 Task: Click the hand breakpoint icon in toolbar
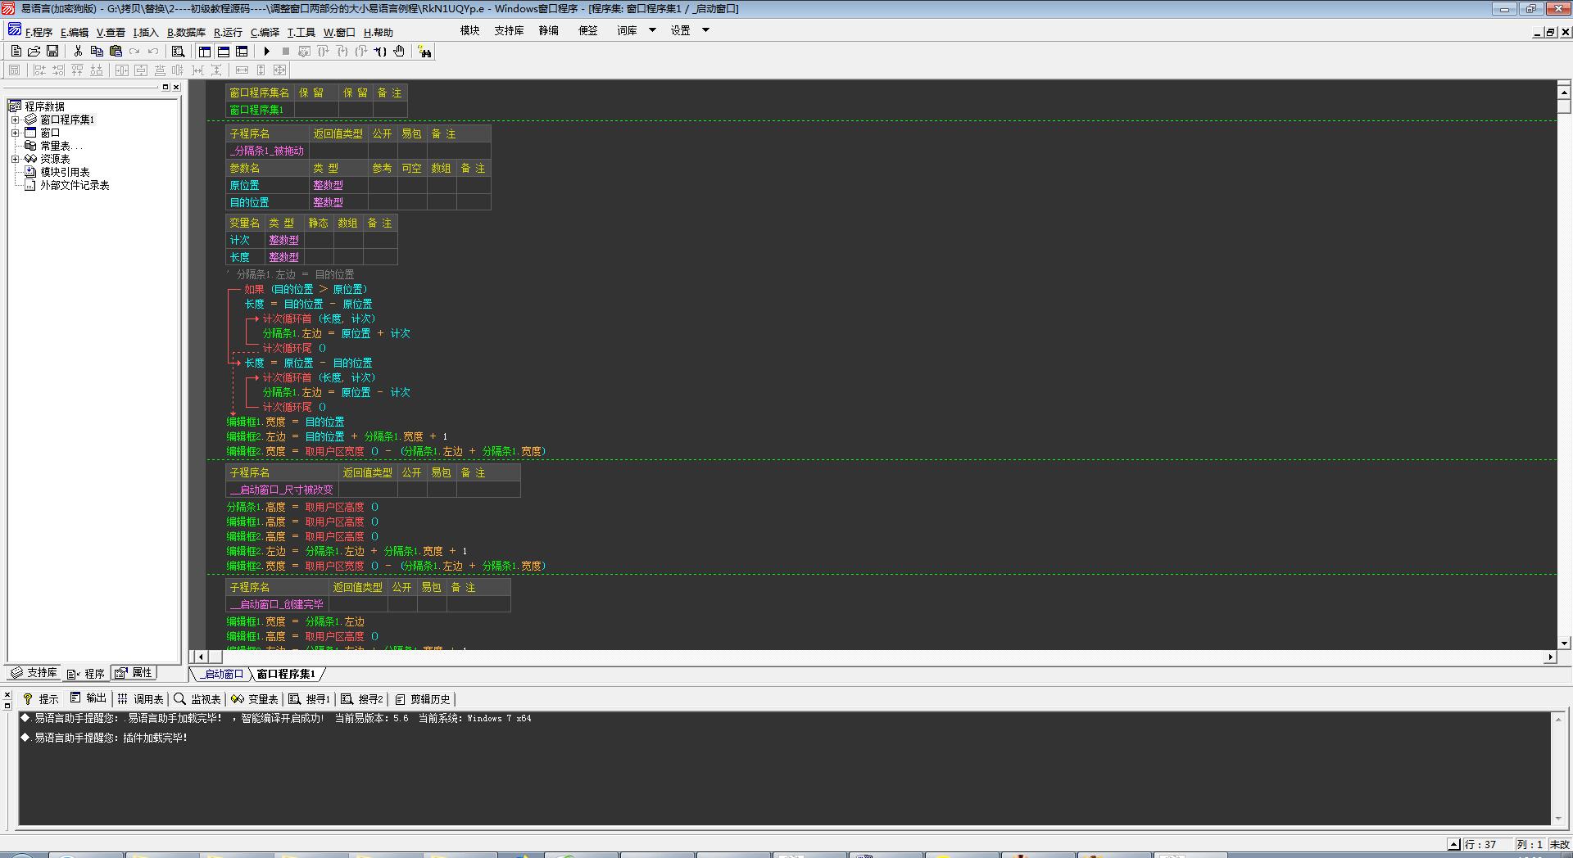pos(399,51)
